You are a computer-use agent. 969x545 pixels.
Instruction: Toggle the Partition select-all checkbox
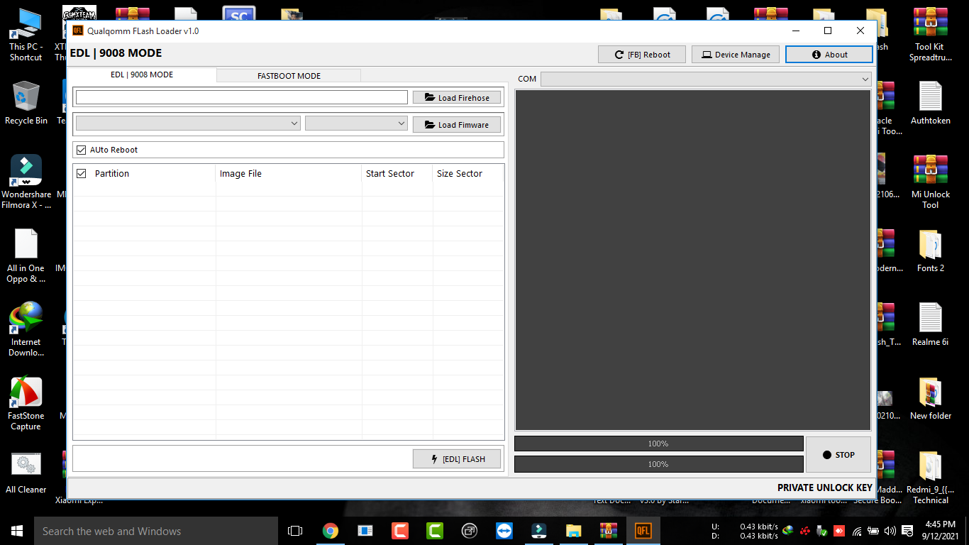click(x=81, y=173)
